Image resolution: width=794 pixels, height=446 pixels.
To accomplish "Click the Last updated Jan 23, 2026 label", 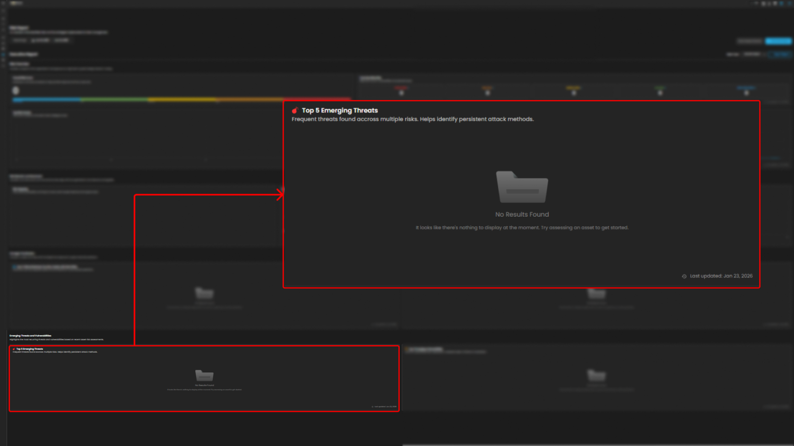I will pos(721,276).
